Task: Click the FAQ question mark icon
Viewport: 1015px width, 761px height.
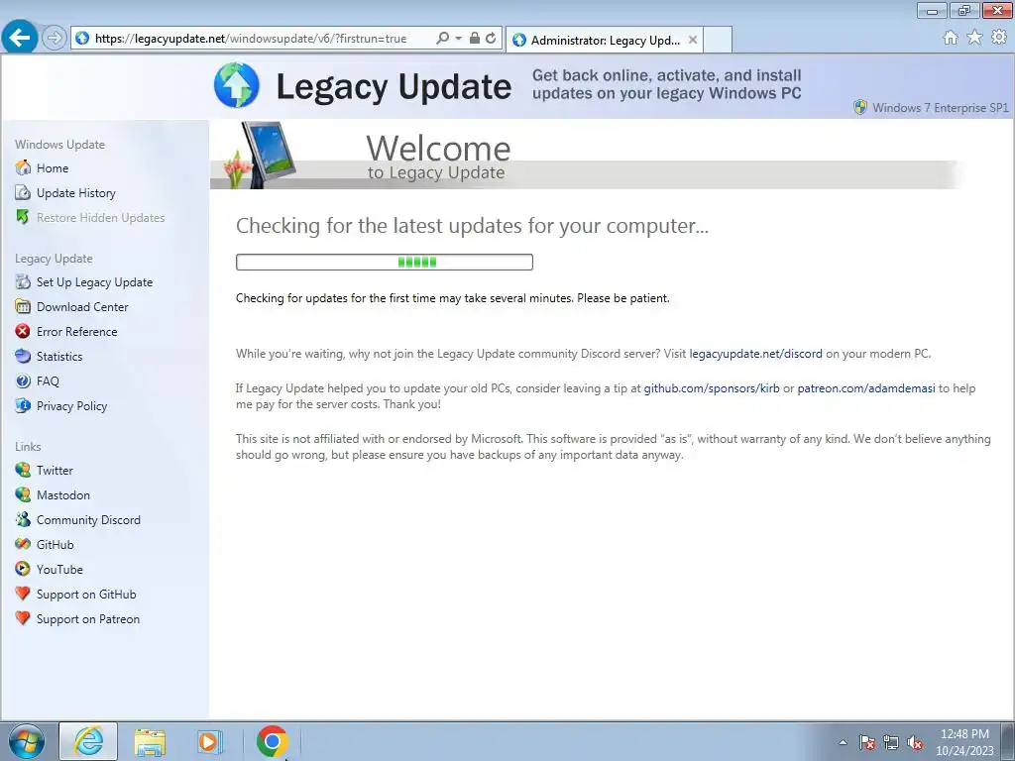Action: tap(23, 381)
